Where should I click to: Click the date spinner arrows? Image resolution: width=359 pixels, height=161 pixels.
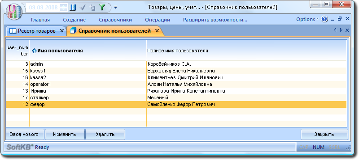[63, 8]
